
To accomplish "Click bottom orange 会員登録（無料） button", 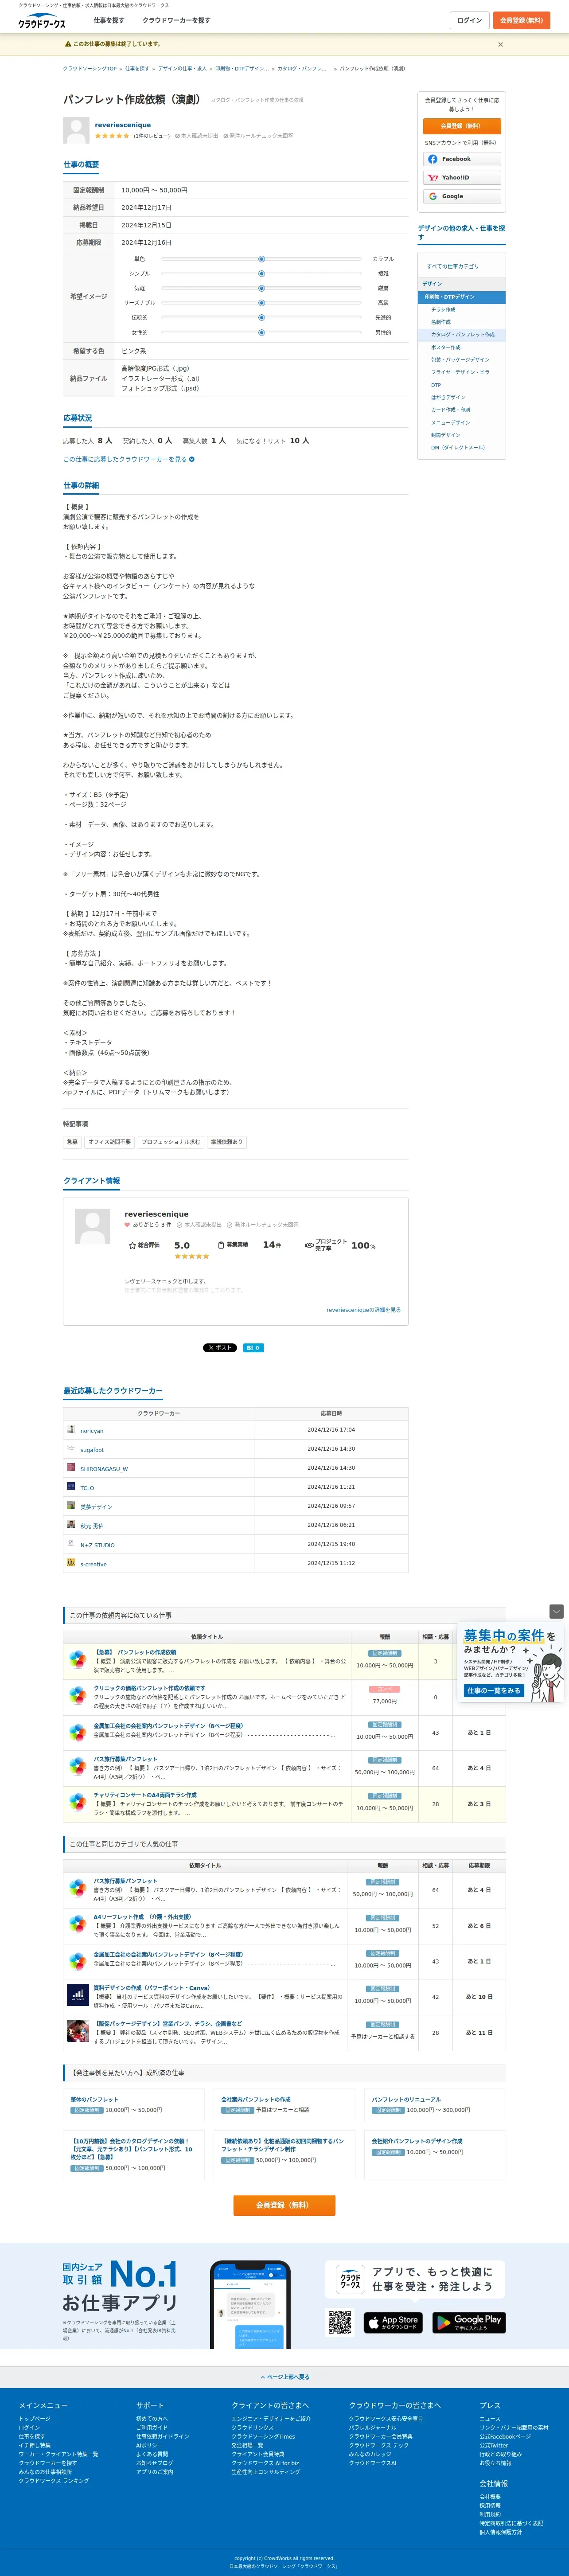I will click(284, 2204).
